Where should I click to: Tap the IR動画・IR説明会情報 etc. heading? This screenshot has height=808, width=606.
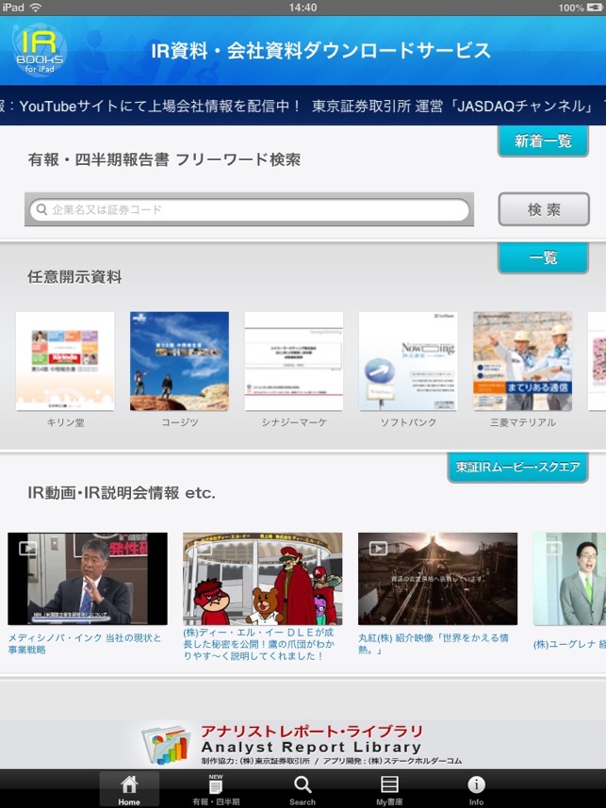(x=122, y=493)
